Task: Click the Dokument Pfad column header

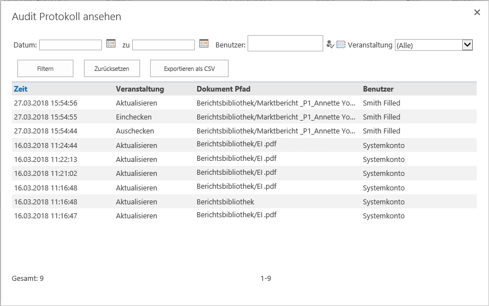Action: click(223, 89)
